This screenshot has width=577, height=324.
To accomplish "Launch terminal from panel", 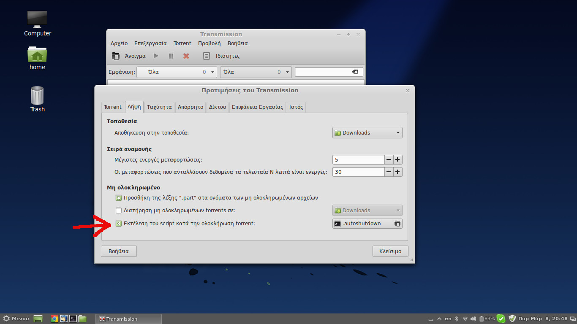I will tap(73, 319).
